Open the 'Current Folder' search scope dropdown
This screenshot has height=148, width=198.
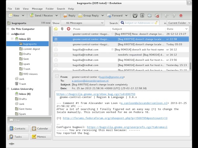coord(179,23)
